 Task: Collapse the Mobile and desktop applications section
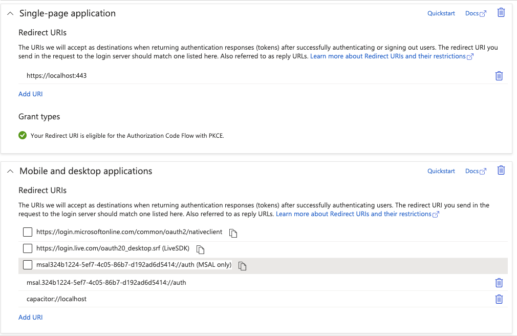(x=10, y=171)
